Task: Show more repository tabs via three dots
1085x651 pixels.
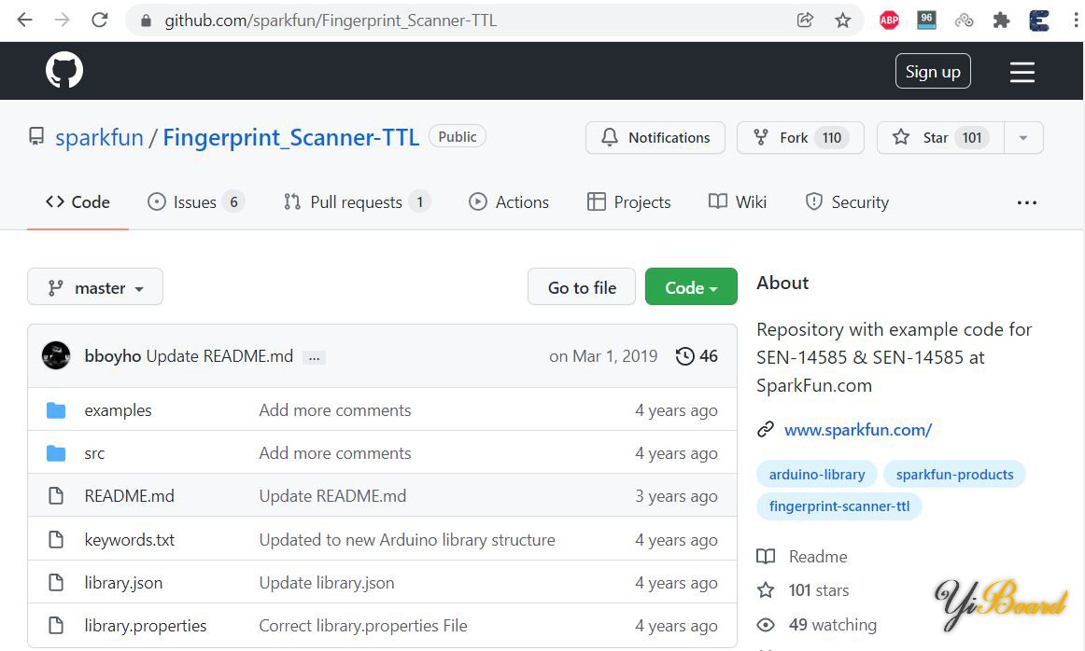Action: 1027,202
